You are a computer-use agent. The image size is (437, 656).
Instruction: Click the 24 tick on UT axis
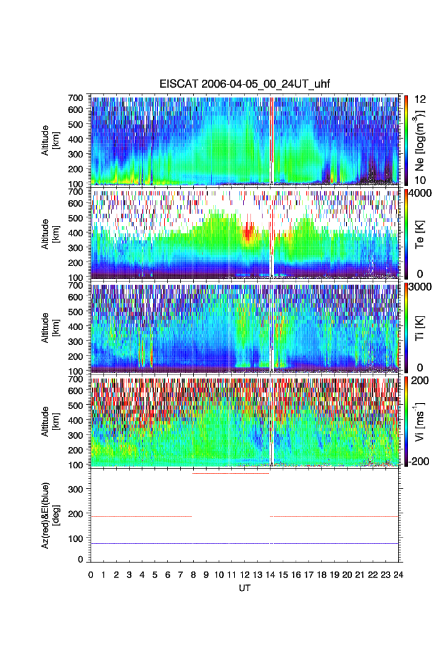click(x=398, y=575)
